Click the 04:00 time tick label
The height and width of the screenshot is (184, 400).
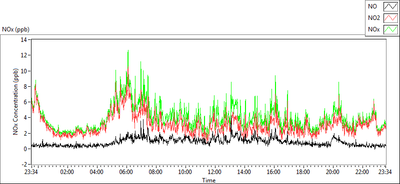click(96, 172)
